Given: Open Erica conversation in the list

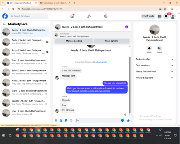Looking at the screenshot, I should tap(25, 62).
